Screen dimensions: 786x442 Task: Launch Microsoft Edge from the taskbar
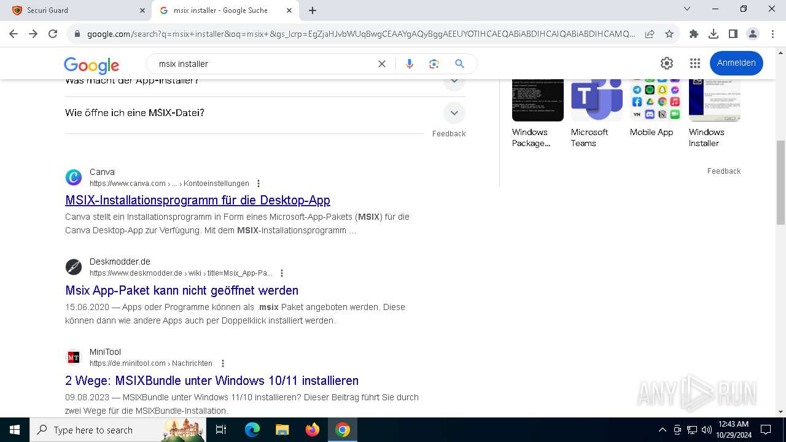252,430
